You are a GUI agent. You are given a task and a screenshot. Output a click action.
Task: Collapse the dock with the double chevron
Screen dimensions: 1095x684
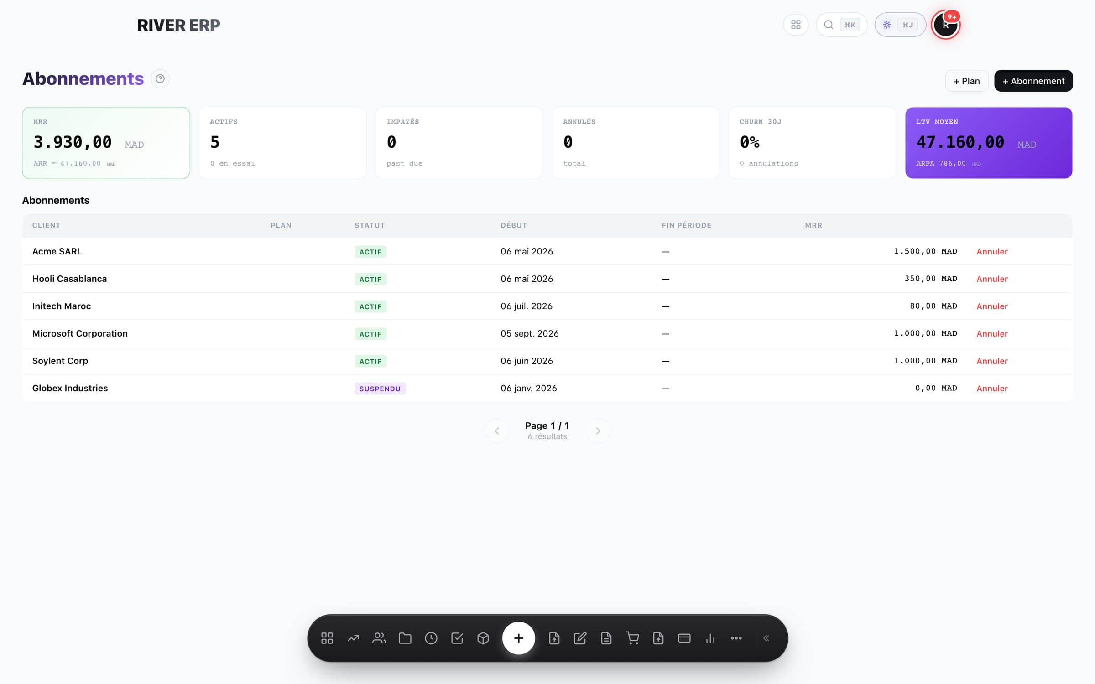click(766, 638)
